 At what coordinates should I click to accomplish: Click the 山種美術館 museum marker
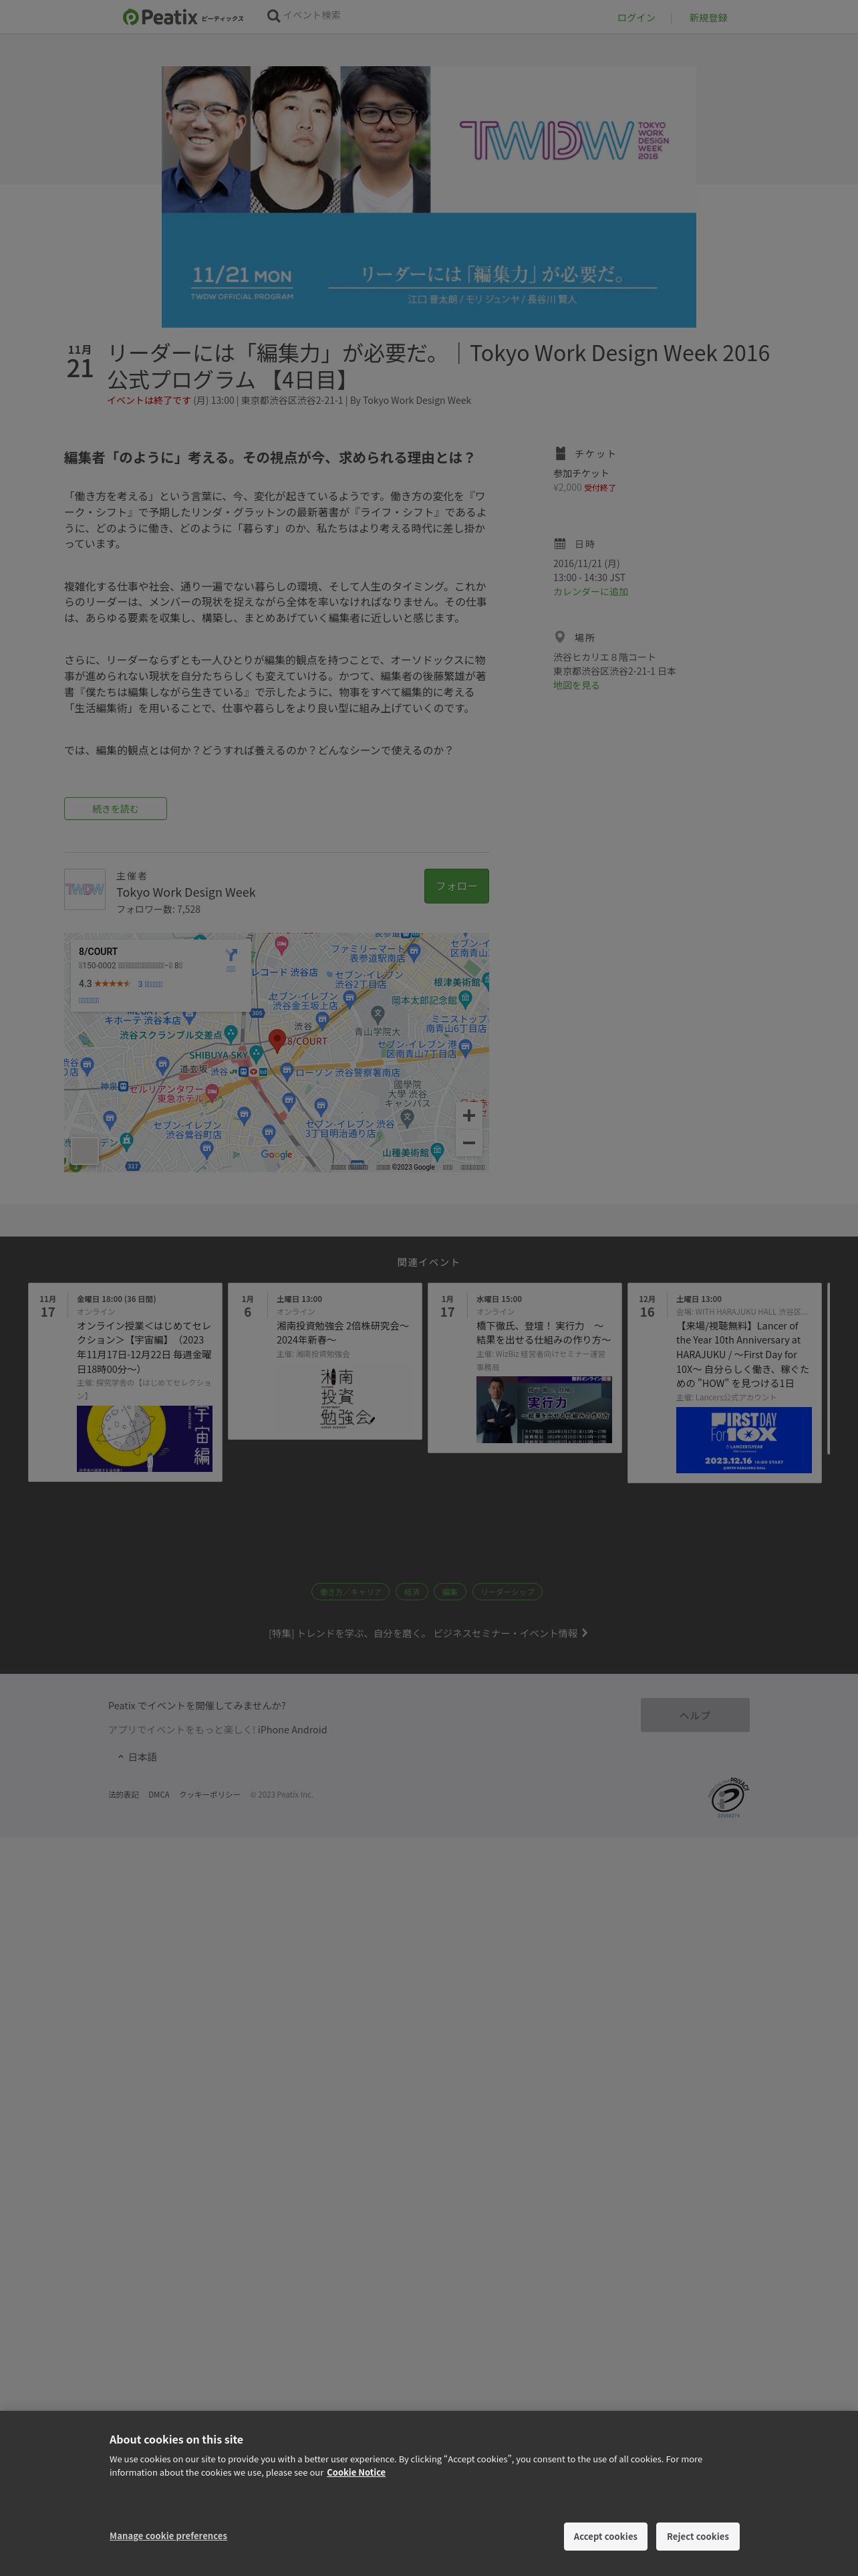pyautogui.click(x=438, y=1152)
